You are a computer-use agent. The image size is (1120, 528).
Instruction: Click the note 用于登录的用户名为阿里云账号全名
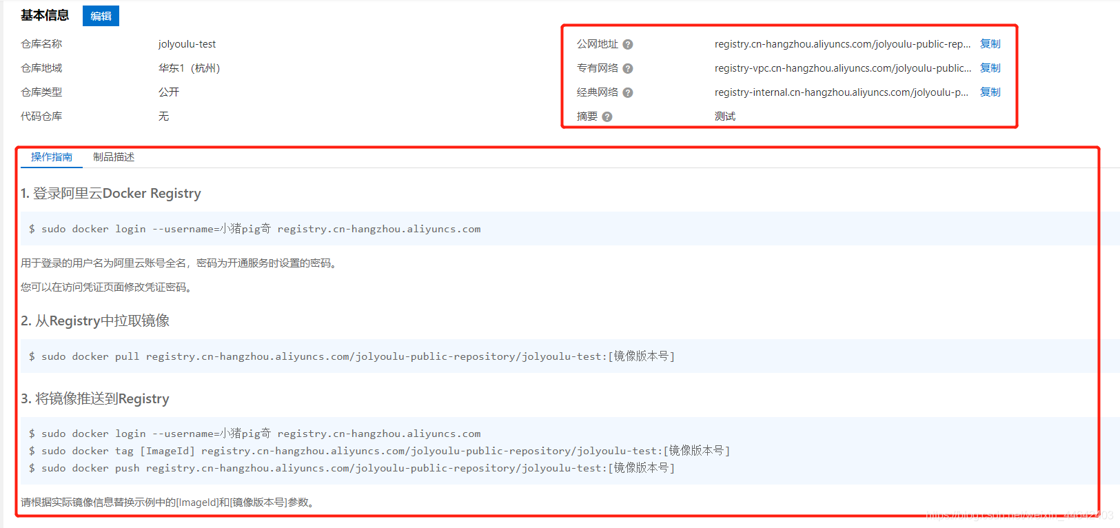point(181,263)
